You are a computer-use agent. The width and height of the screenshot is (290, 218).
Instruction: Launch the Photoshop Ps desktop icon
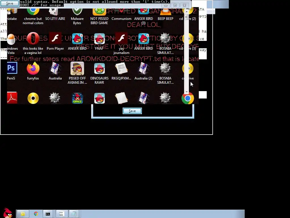pos(12,71)
